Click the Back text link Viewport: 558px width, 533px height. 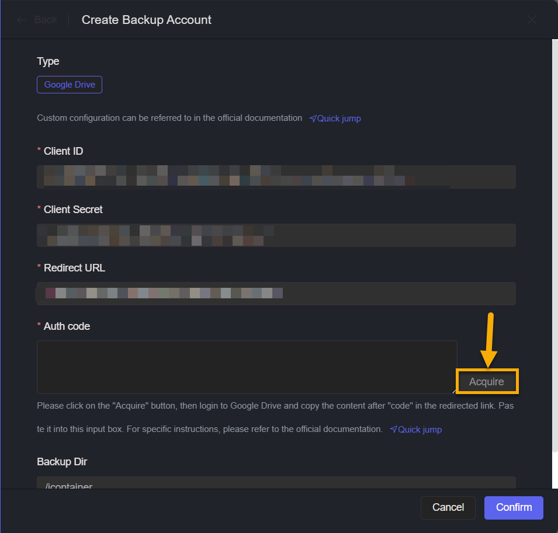46,20
